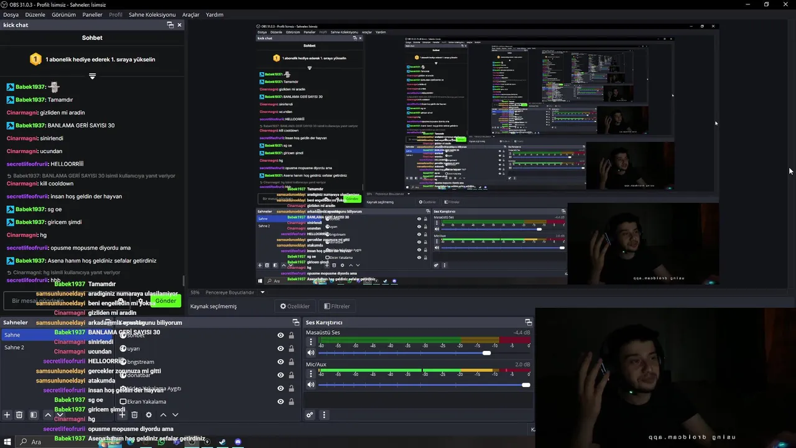Close the kick chat dock

[x=179, y=25]
